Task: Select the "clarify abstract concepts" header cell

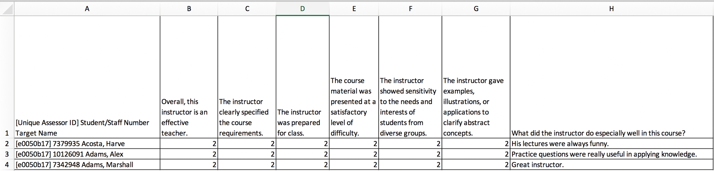Action: click(x=476, y=107)
